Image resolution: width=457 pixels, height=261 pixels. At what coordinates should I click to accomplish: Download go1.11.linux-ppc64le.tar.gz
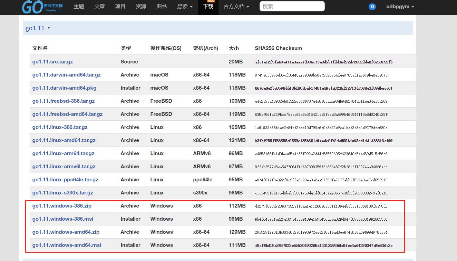coord(65,180)
